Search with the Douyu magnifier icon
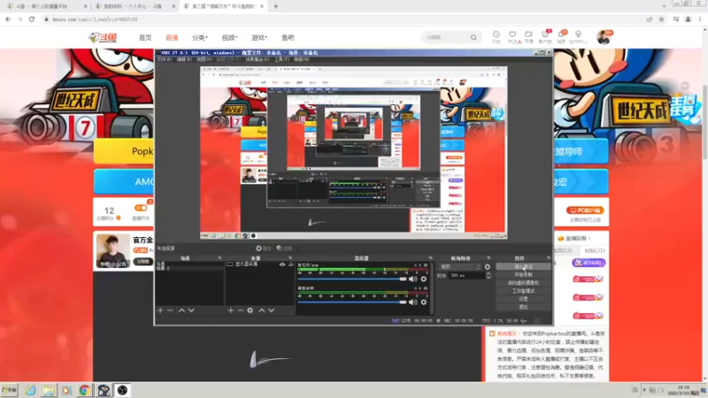The width and height of the screenshot is (708, 398). pos(473,37)
